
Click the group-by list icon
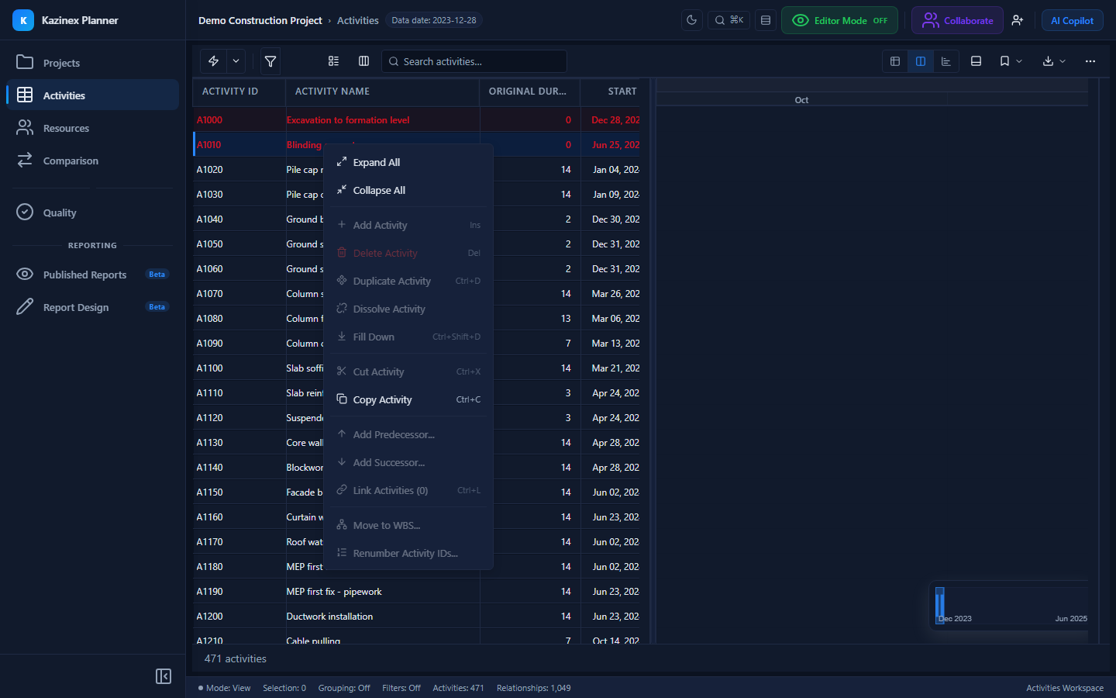coord(334,61)
